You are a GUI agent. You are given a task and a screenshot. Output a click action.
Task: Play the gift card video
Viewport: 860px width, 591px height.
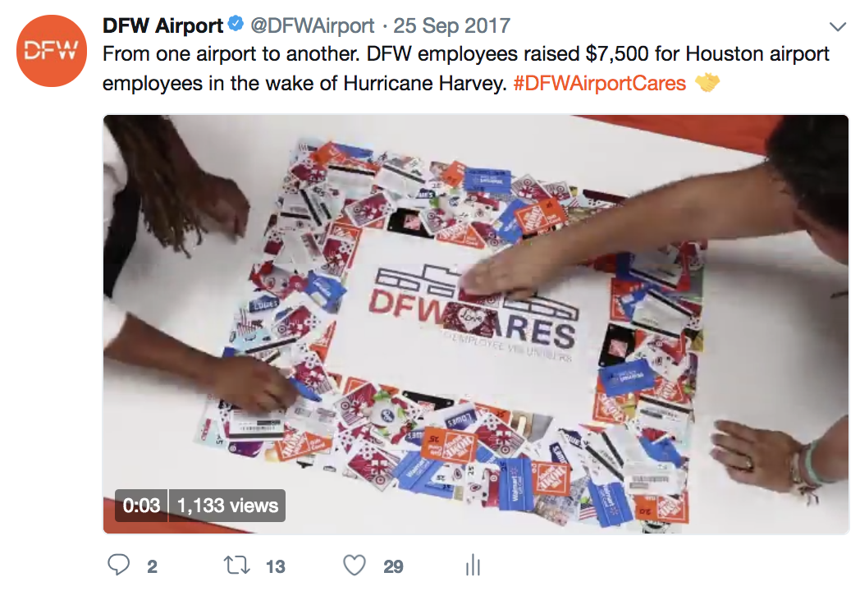coord(476,324)
